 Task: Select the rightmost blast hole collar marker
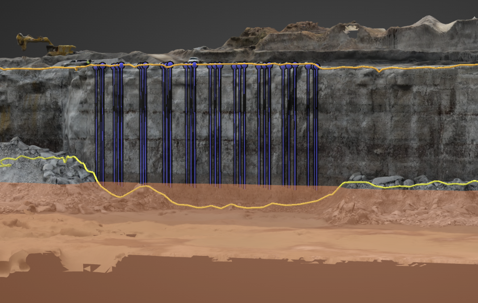316,66
